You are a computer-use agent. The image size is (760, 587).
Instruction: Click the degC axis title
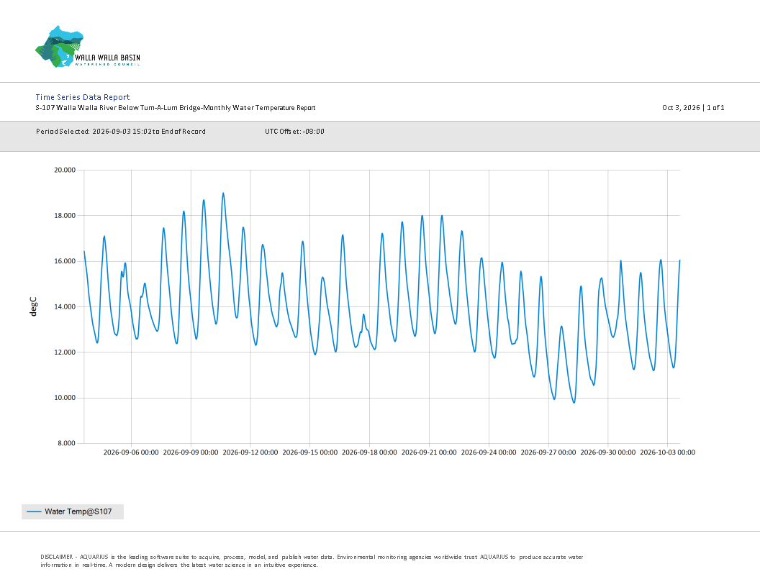coord(33,306)
